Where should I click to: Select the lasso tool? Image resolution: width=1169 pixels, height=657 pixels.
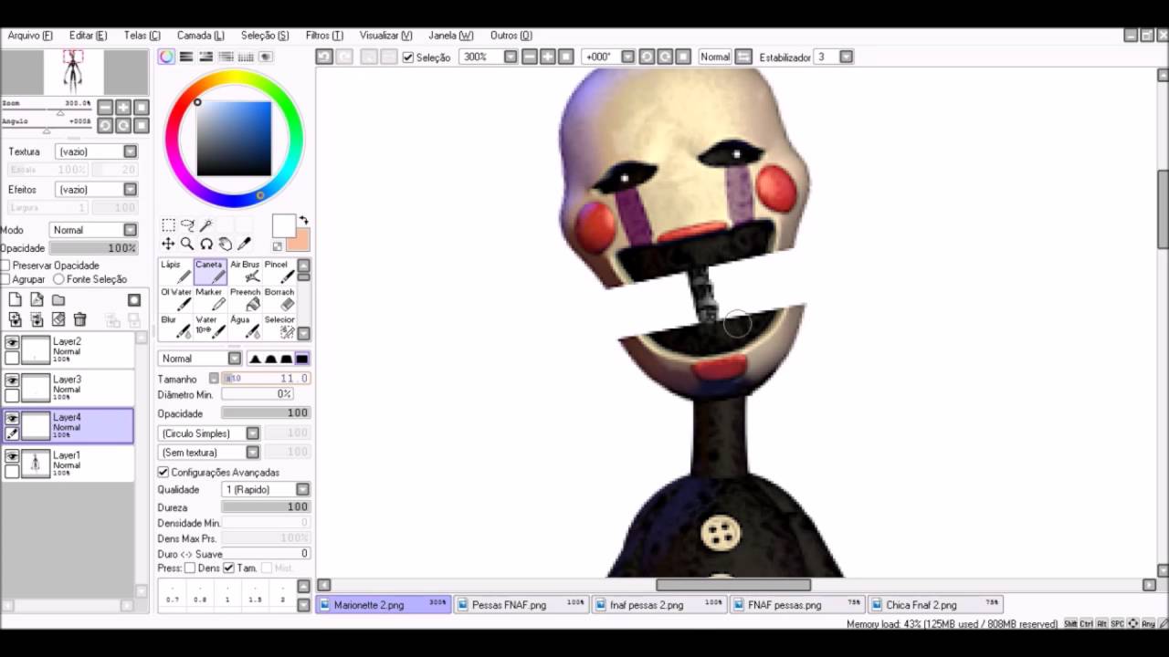click(x=187, y=224)
